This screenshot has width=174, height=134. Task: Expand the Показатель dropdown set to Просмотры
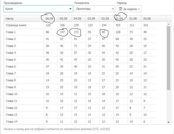(x=95, y=9)
